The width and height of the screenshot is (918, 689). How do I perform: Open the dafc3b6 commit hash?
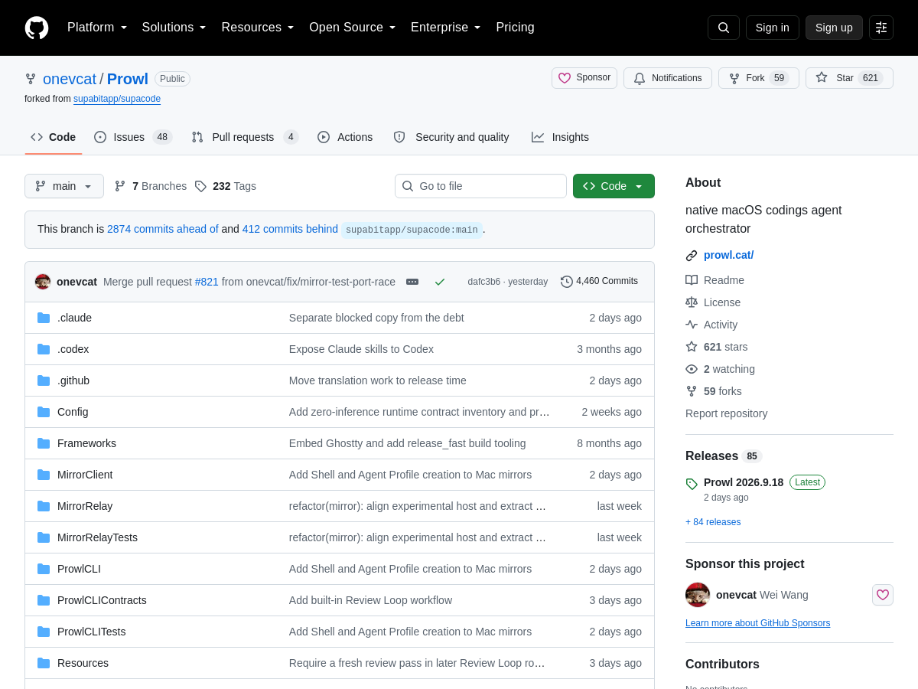point(483,282)
